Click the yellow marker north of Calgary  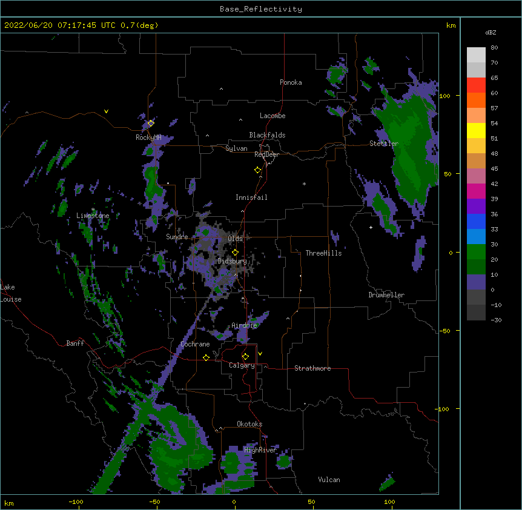click(245, 357)
